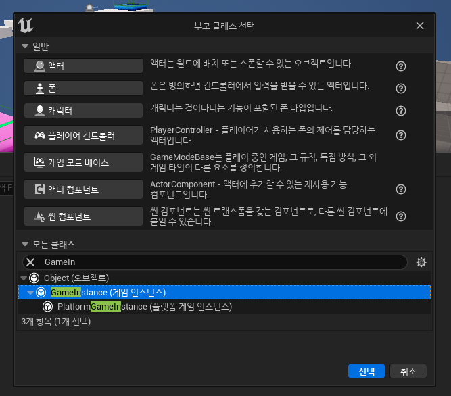Select GameInstance (게임 인스턴스) row
The image size is (451, 396).
click(224, 292)
